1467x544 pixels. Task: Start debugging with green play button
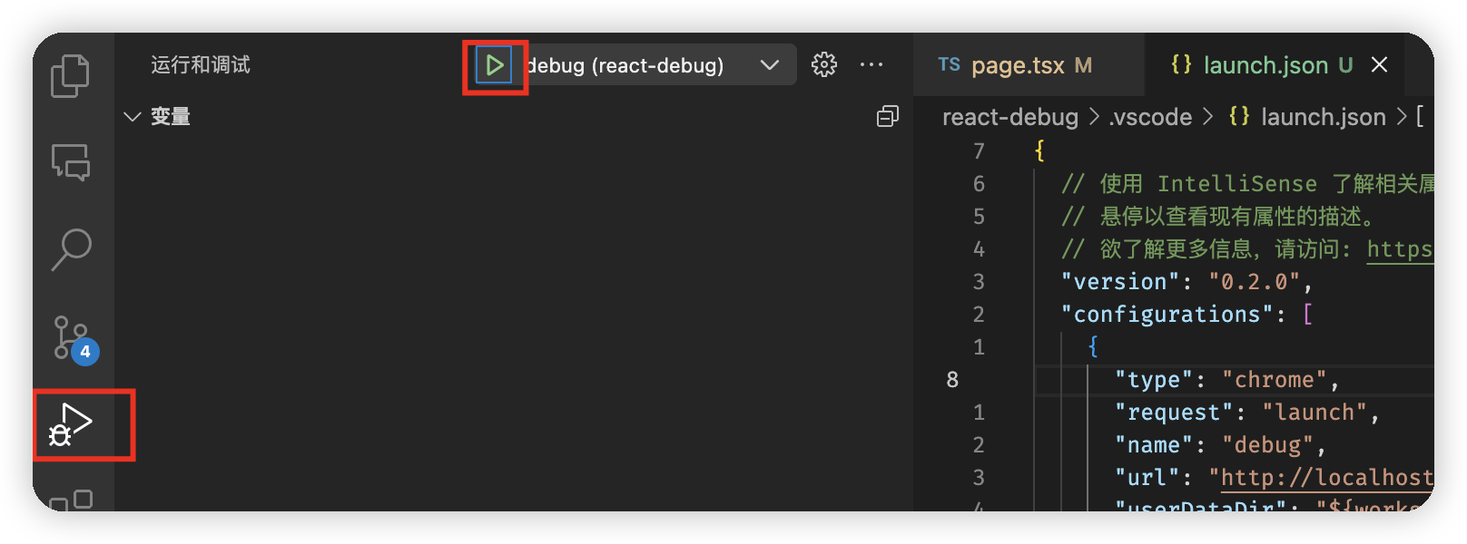494,65
